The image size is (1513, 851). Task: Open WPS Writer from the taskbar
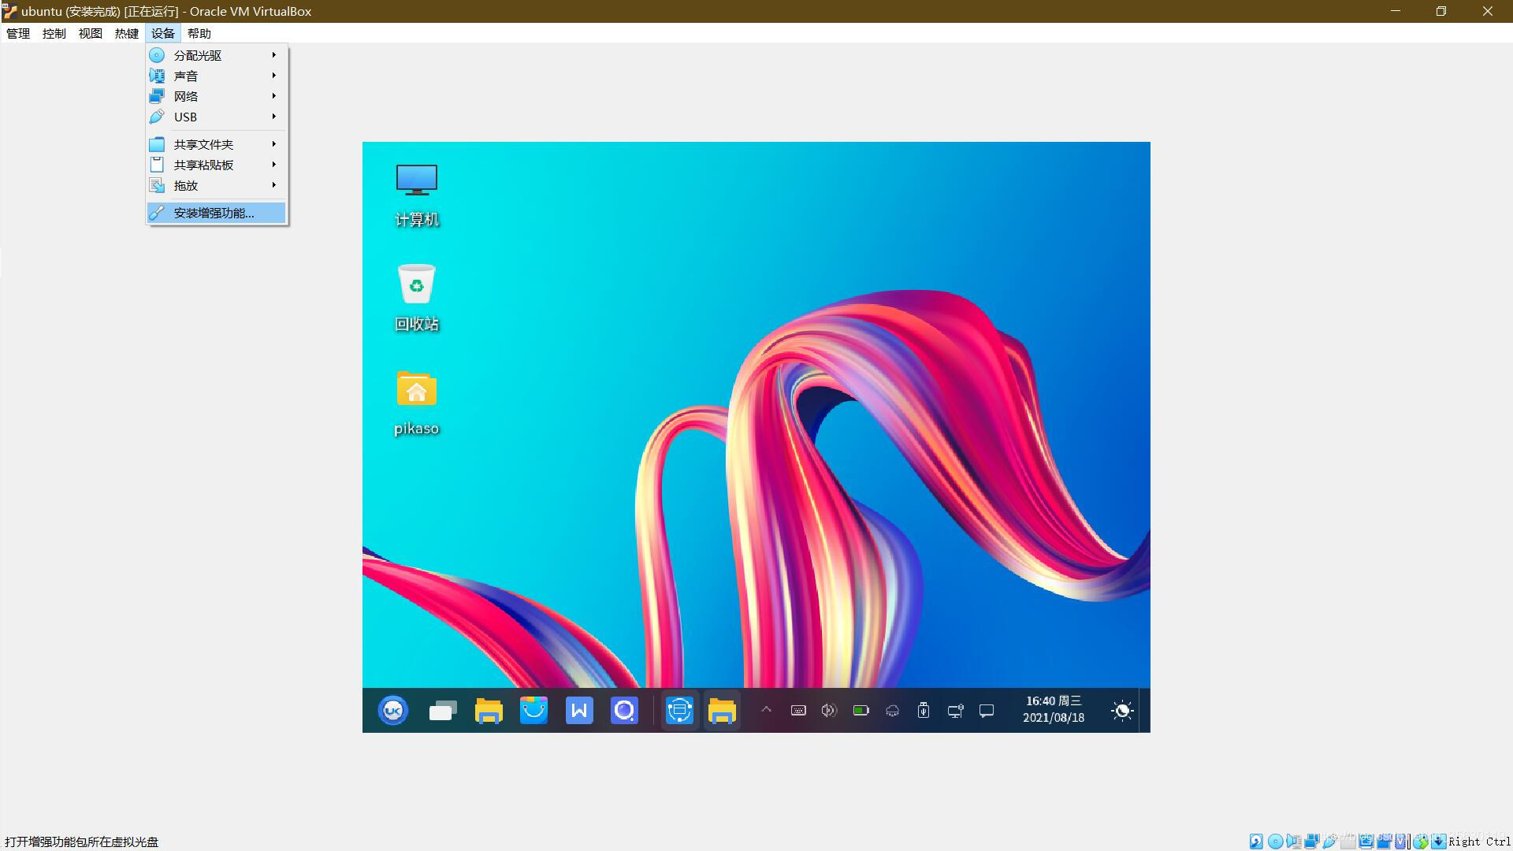click(579, 710)
